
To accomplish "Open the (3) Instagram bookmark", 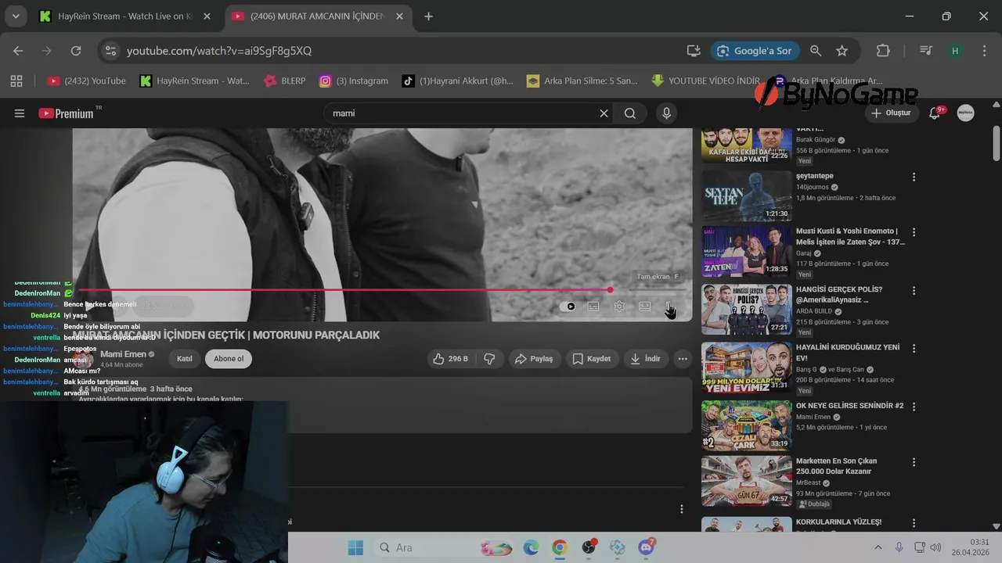I will point(354,81).
